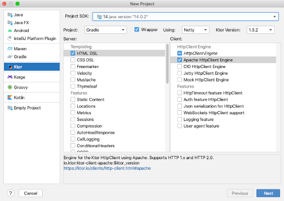Open help with the question mark button

[11, 193]
